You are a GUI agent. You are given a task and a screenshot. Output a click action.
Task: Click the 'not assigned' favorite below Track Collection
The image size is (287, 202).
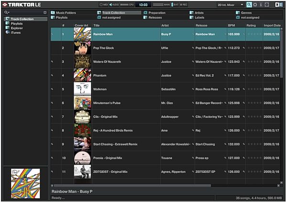tap(109, 18)
